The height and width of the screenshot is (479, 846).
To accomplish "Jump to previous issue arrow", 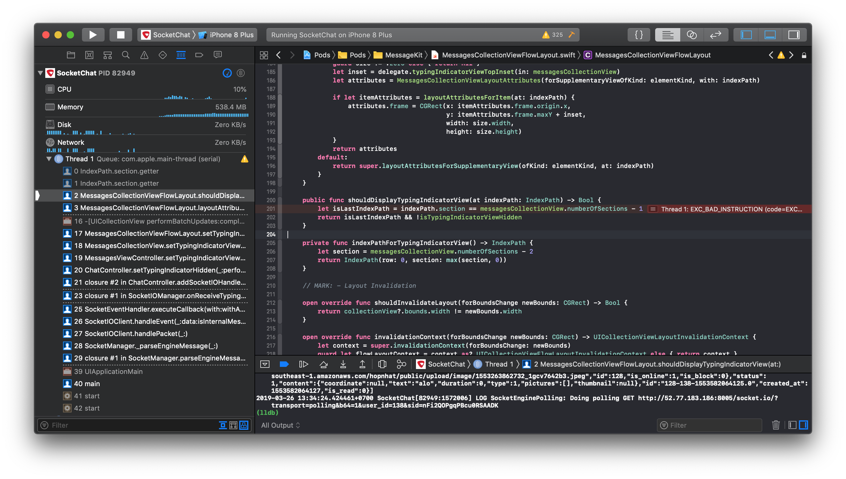I will [770, 55].
